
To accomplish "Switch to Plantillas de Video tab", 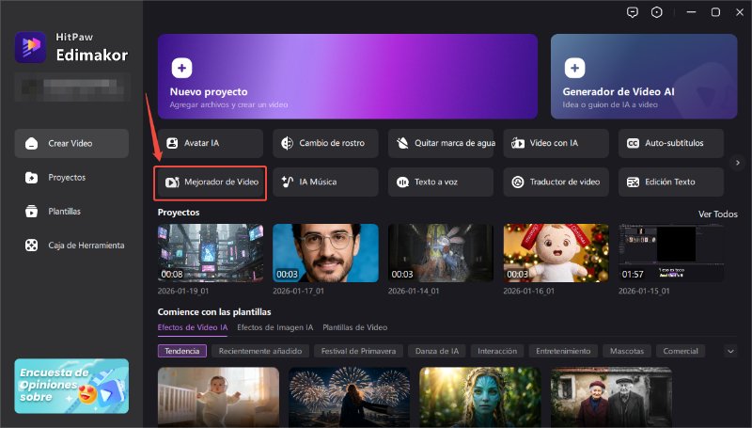I will pos(355,327).
